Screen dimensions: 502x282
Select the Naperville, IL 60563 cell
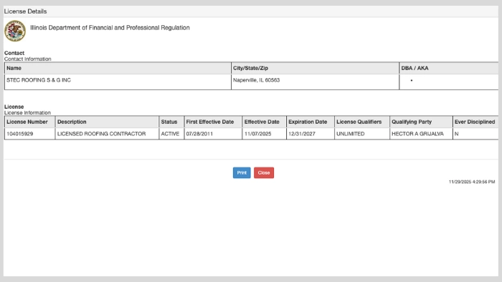[315, 82]
